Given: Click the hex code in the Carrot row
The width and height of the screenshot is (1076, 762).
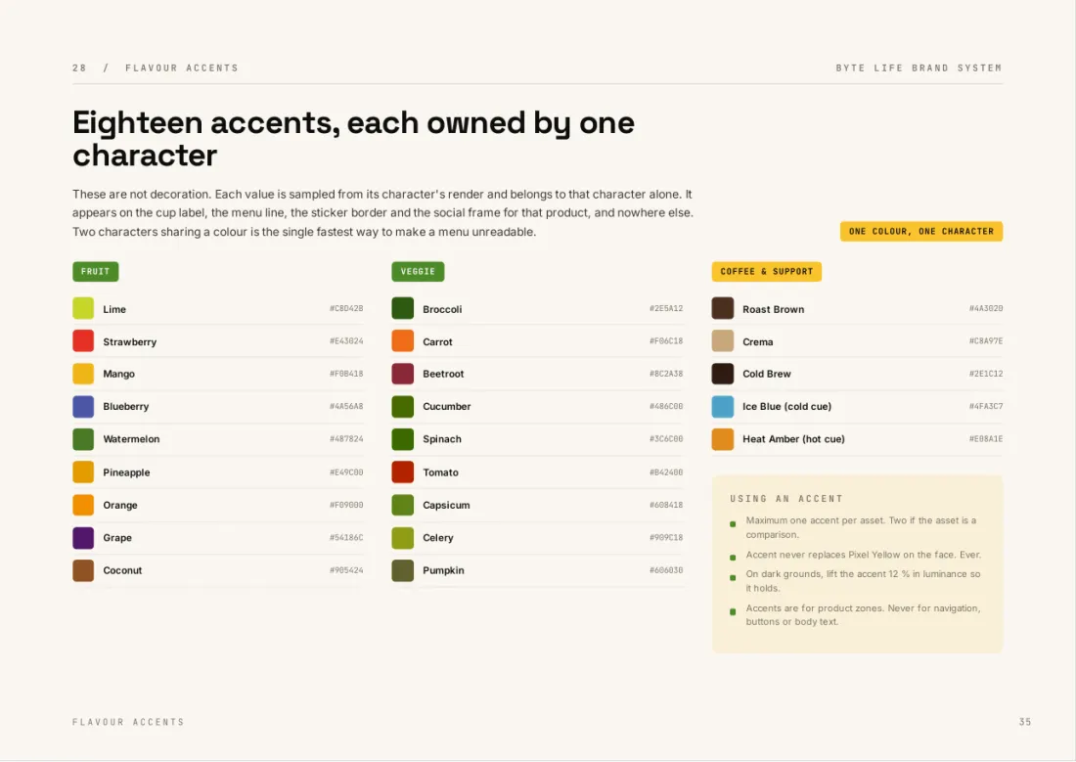Looking at the screenshot, I should (x=666, y=340).
